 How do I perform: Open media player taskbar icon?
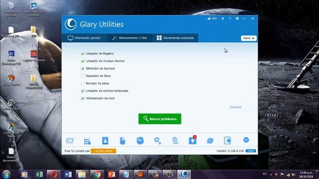click(24, 175)
